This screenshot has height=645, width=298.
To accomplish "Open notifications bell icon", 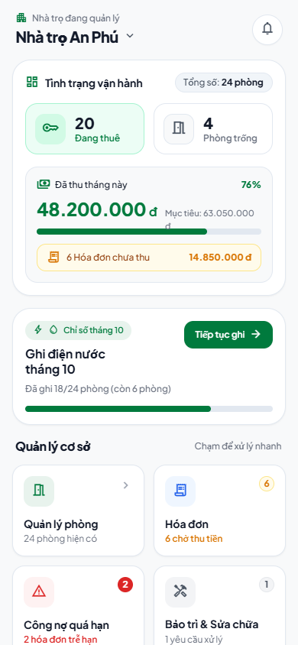I will point(267,29).
